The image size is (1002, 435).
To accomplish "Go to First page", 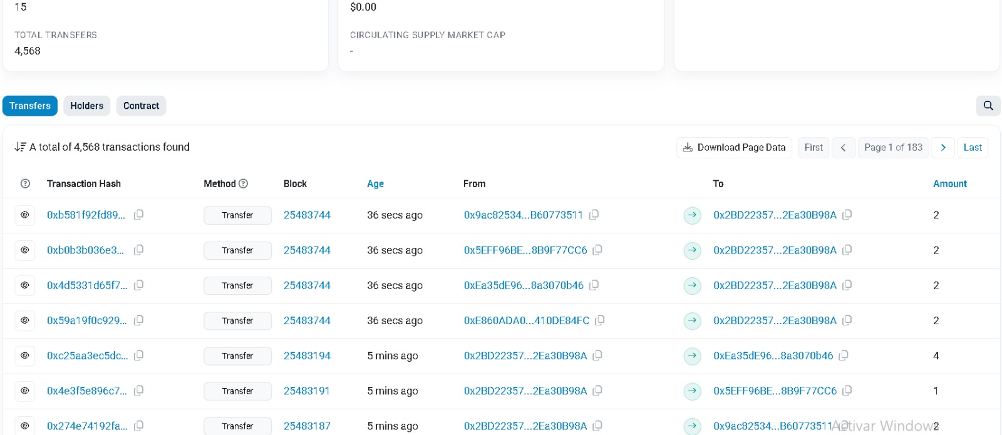I will [x=813, y=147].
